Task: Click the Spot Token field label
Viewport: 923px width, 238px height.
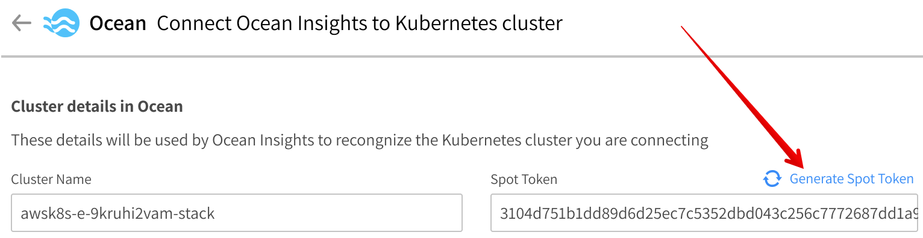Action: pos(524,179)
